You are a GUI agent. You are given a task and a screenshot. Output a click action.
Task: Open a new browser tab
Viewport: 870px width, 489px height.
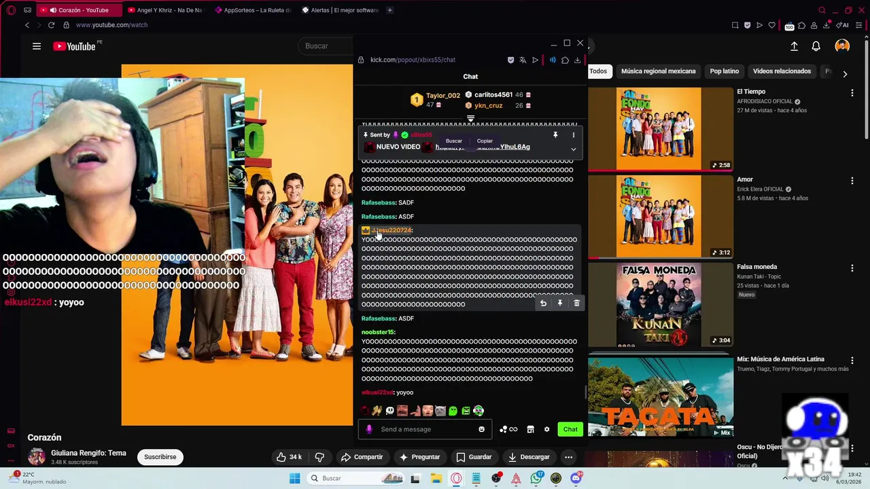[389, 10]
